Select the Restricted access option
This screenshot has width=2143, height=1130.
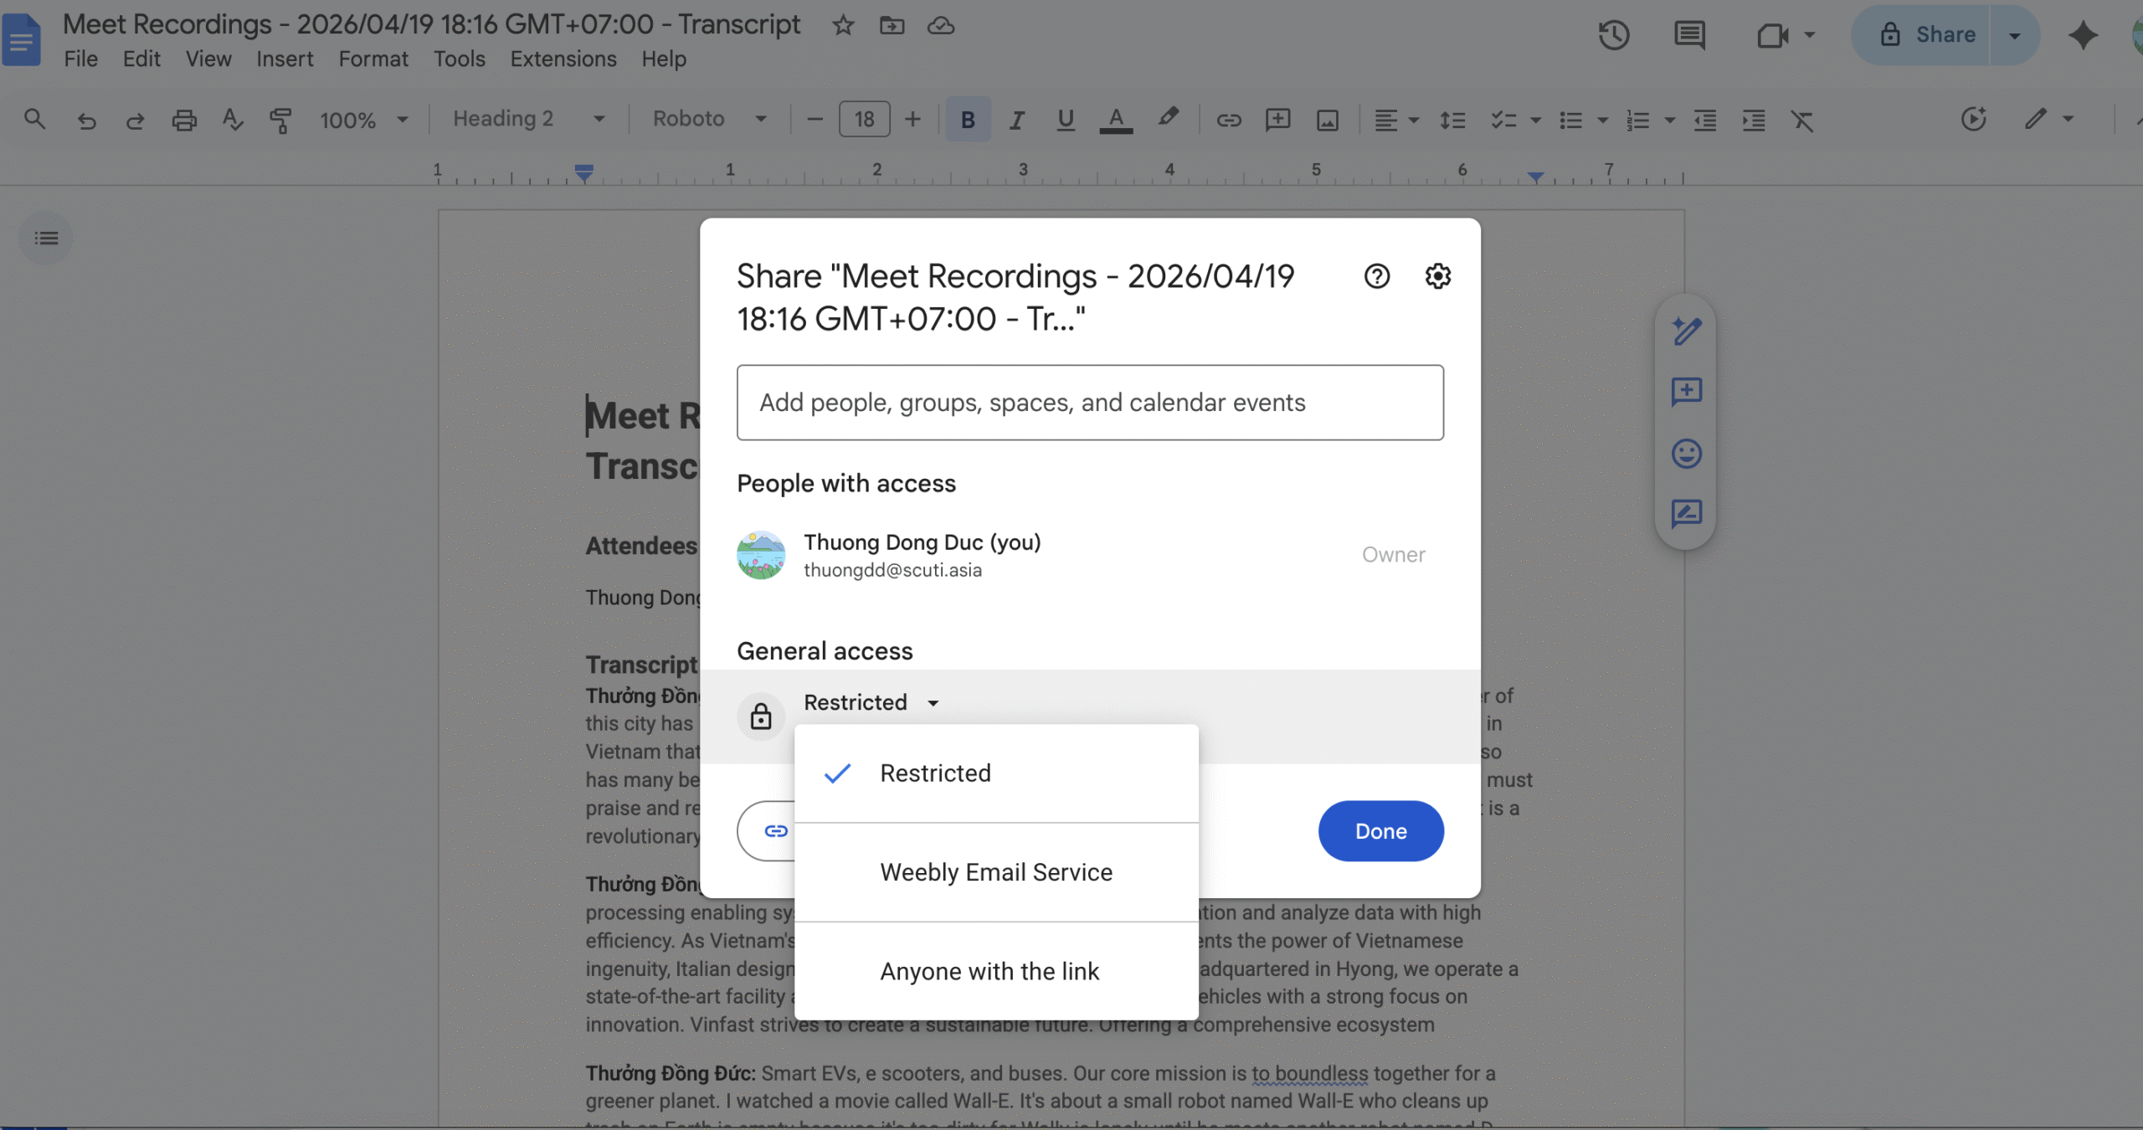(x=934, y=773)
